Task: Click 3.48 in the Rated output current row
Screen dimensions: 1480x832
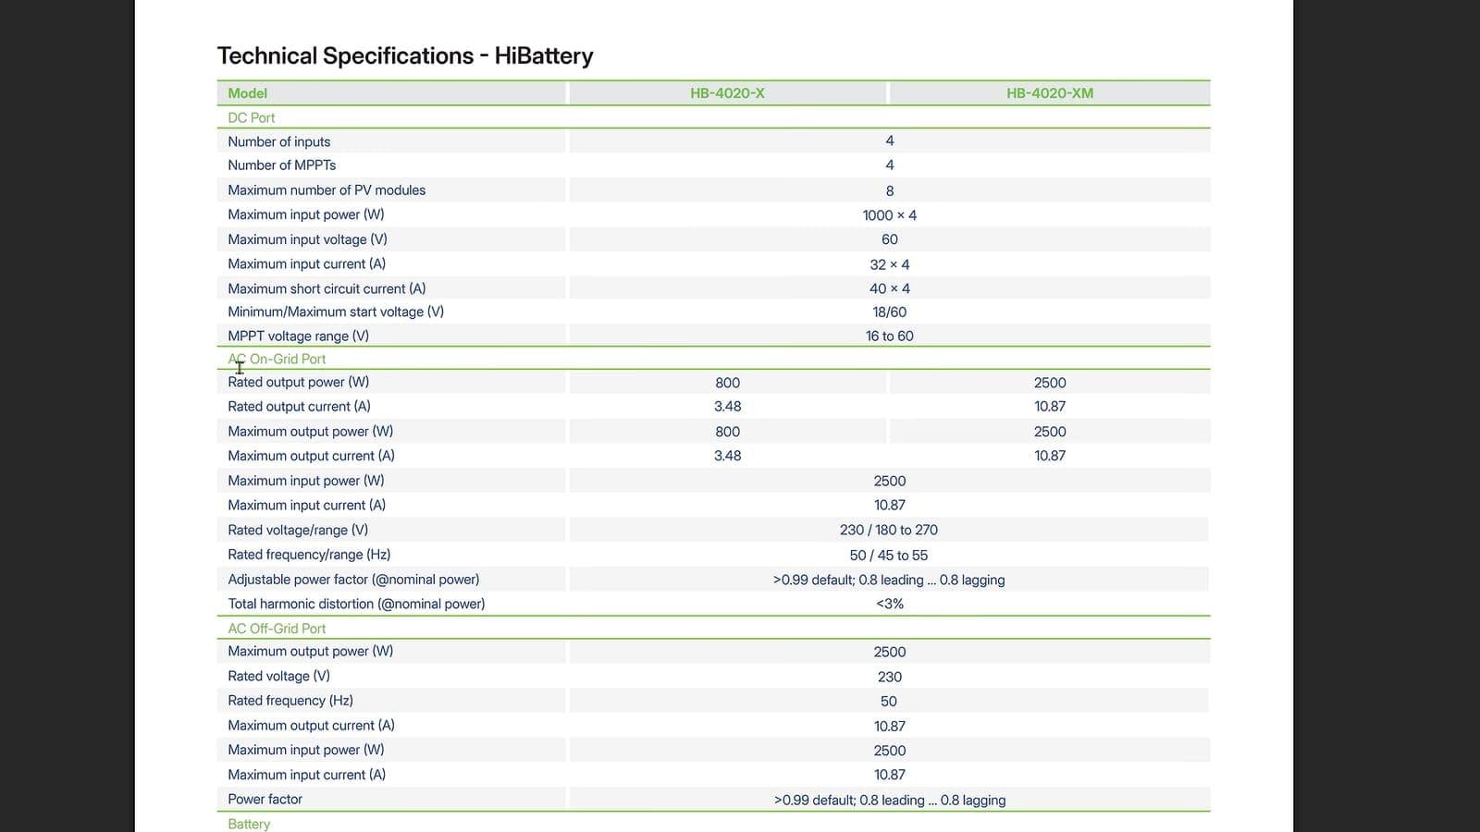Action: tap(728, 407)
